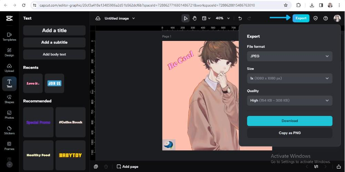Image resolution: width=345 pixels, height=172 pixels.
Task: Open the Design panel
Action: 9,52
